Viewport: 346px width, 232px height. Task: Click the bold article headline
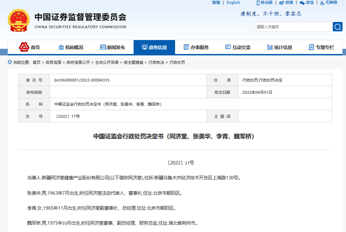(174, 137)
